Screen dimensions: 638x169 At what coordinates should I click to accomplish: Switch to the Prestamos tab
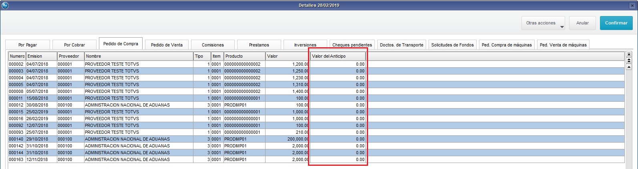coord(259,45)
